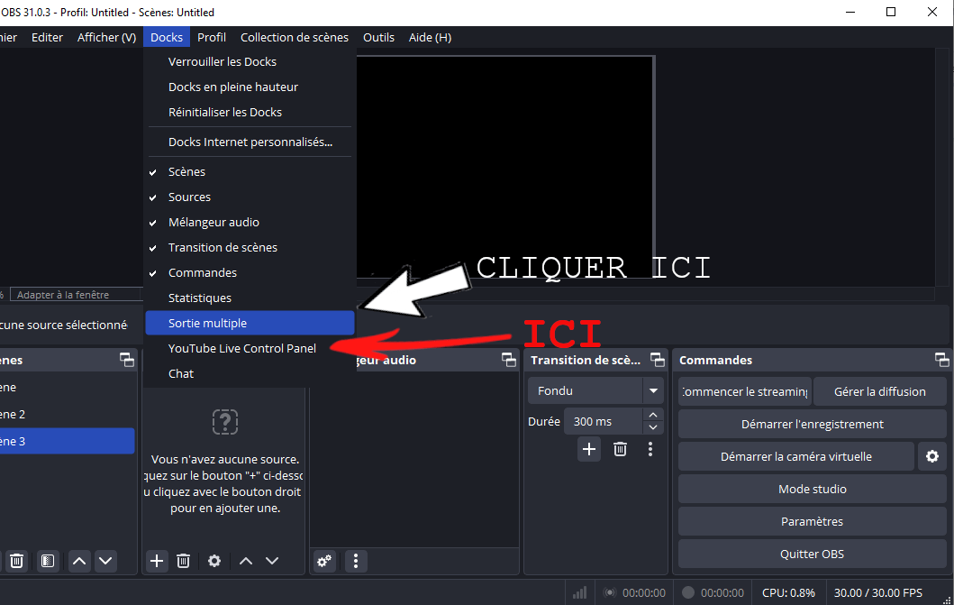Remove transition with trash icon
Viewport: 954px width, 605px height.
(620, 449)
